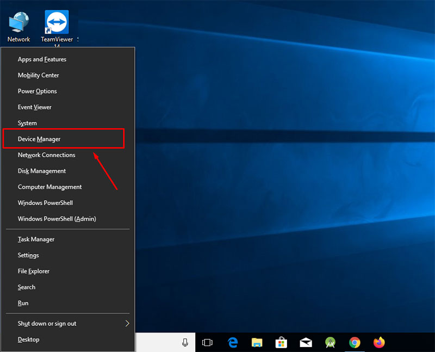Open Network Connections
The width and height of the screenshot is (435, 352).
click(67, 155)
